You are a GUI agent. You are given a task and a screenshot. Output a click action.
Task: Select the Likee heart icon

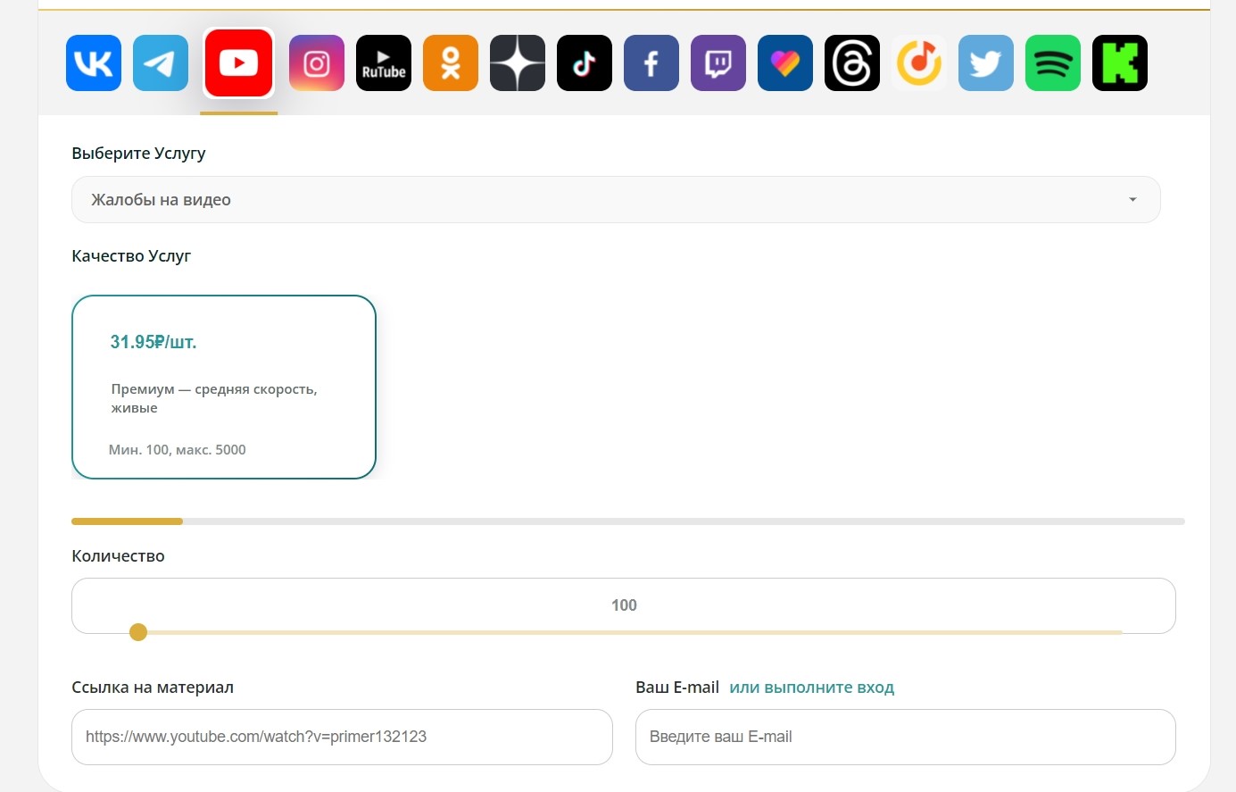point(785,63)
